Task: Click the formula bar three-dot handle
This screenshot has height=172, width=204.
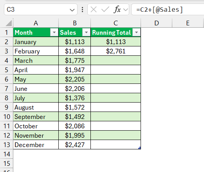Action: [82, 9]
